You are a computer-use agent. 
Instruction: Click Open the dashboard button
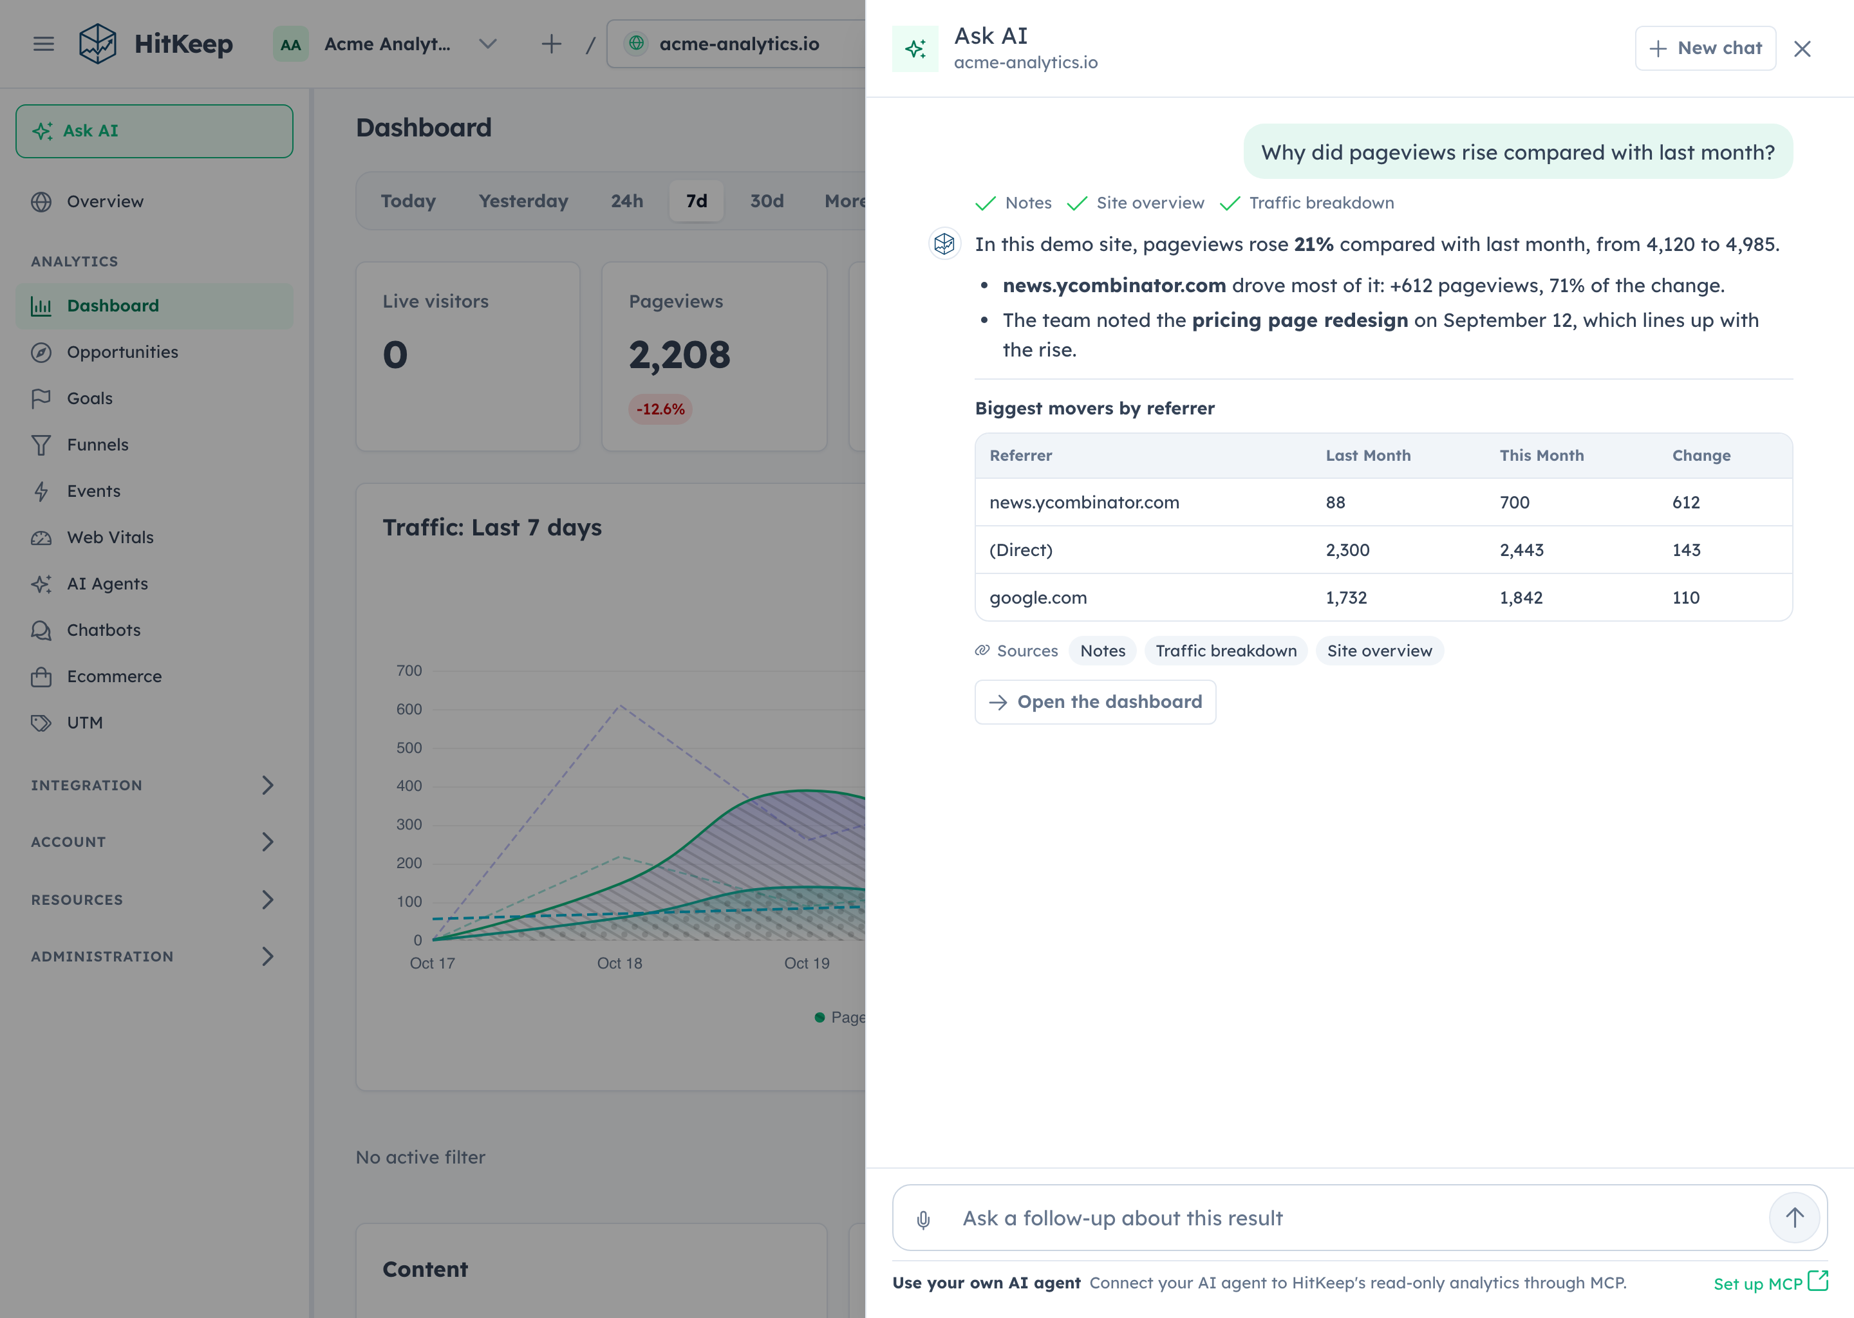point(1095,702)
